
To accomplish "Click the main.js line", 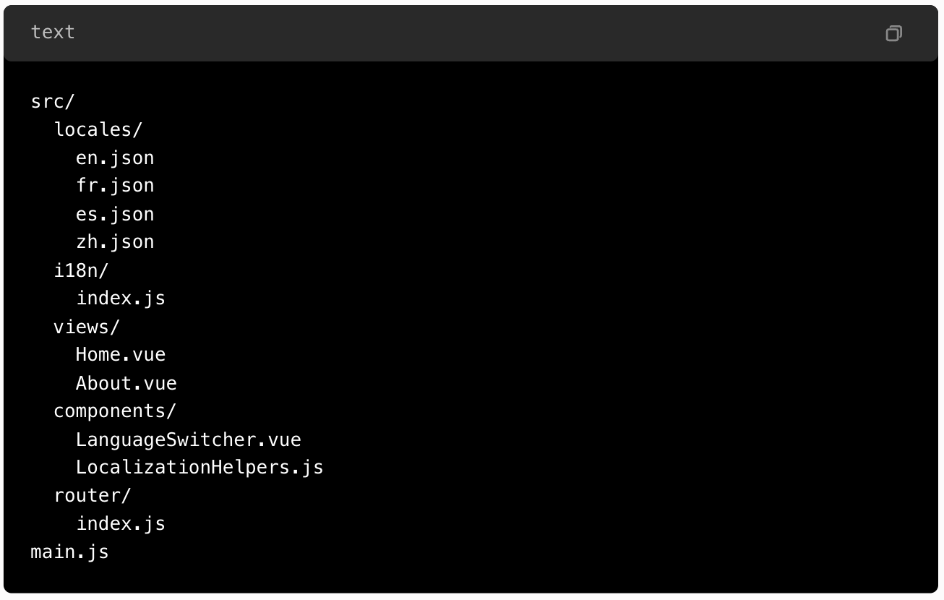I will [70, 552].
